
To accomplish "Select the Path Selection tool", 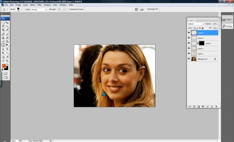I will pyautogui.click(x=3, y=53).
